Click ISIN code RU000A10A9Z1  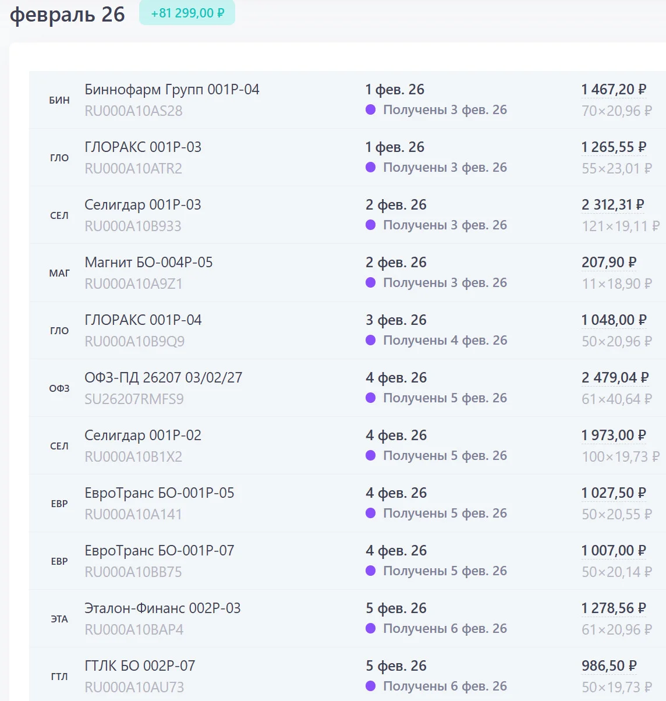tap(133, 284)
